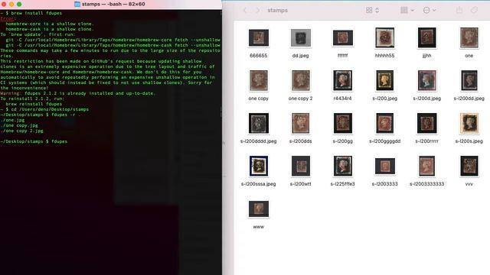Select the s-l2003333 file
This screenshot has width=490, height=275.
384,166
